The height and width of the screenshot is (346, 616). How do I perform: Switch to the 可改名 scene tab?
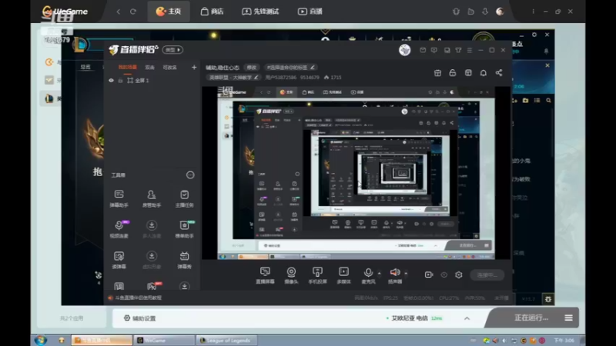coord(169,68)
